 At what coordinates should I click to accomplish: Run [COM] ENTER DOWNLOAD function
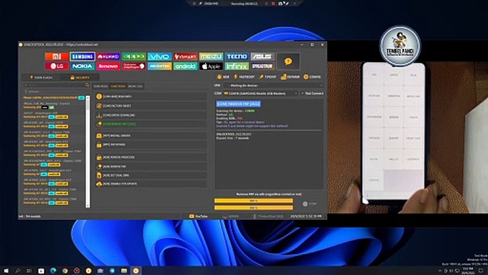pyautogui.click(x=151, y=115)
